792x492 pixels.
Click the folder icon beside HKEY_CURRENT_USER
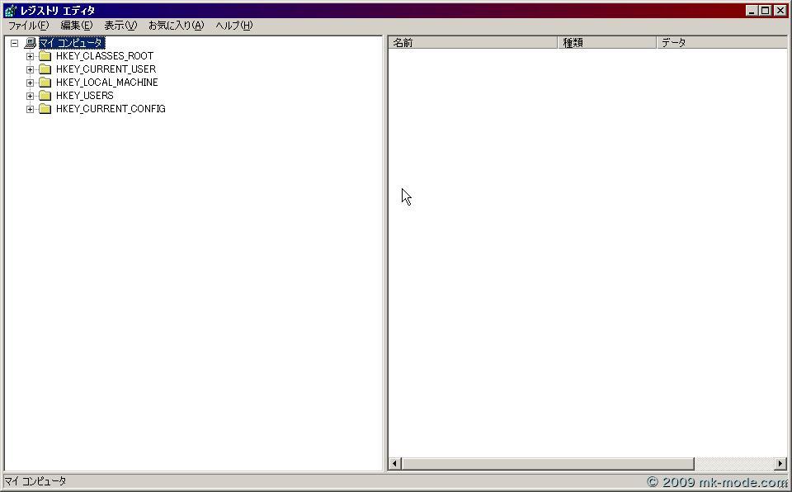point(45,69)
